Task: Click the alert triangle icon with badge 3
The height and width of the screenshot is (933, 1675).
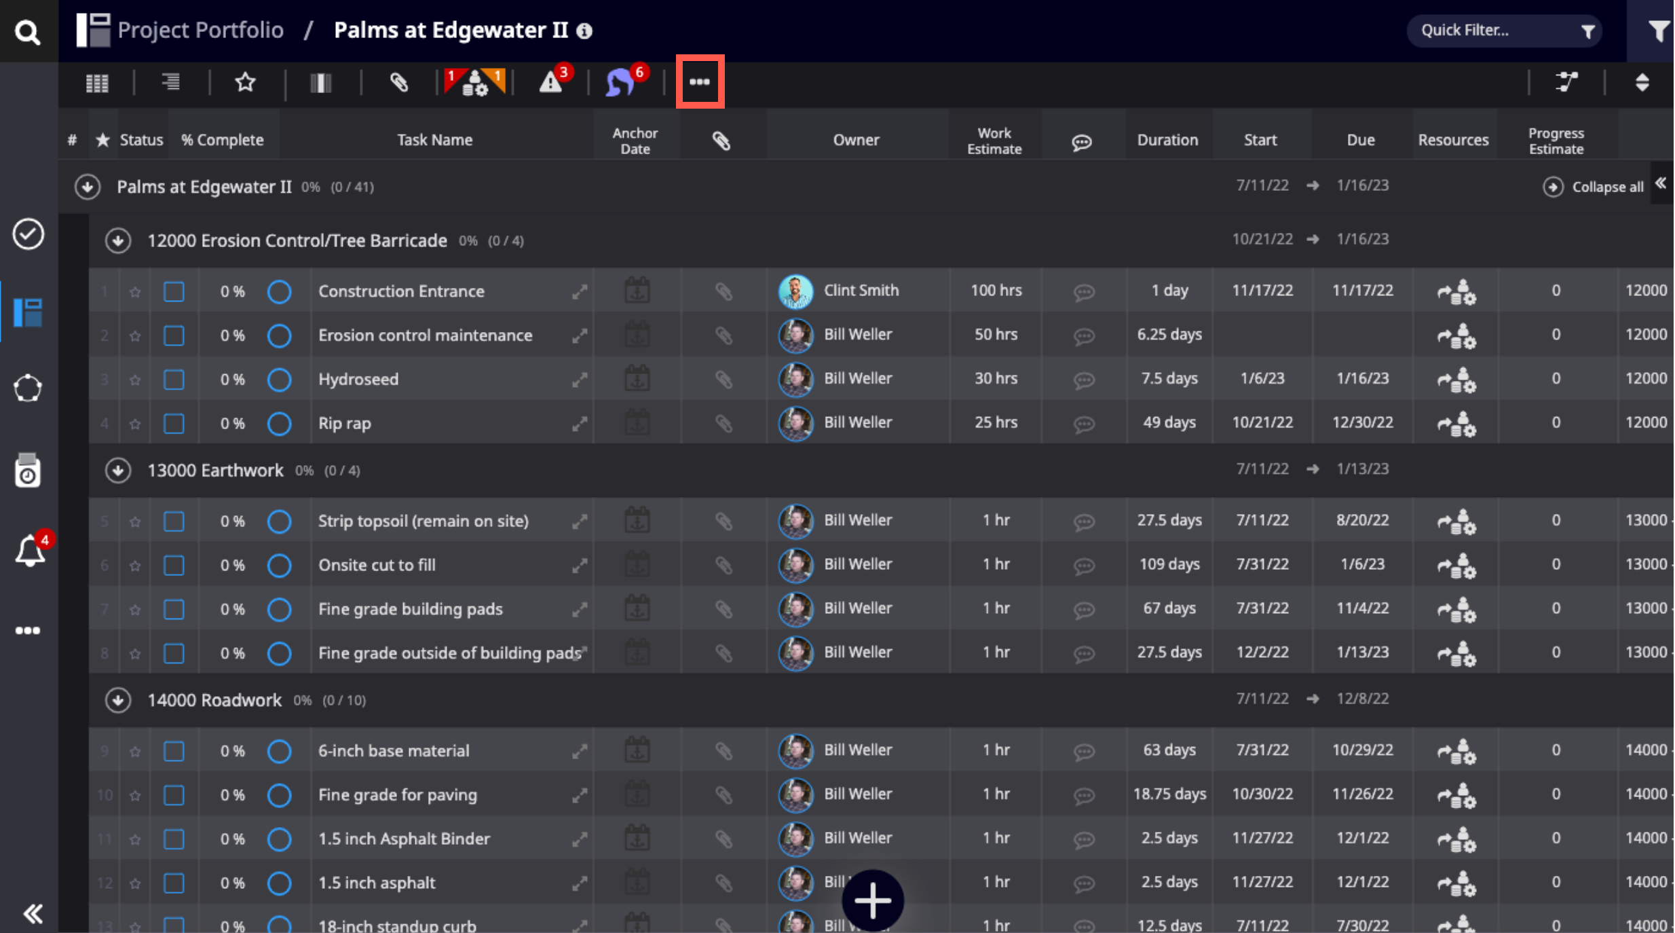Action: point(551,83)
